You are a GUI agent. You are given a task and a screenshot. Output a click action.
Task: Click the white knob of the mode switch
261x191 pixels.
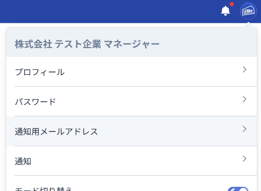coord(243,189)
